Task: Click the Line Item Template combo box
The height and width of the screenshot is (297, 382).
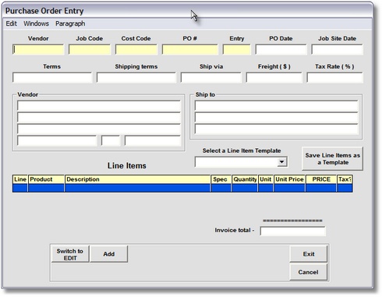Action: coord(241,162)
